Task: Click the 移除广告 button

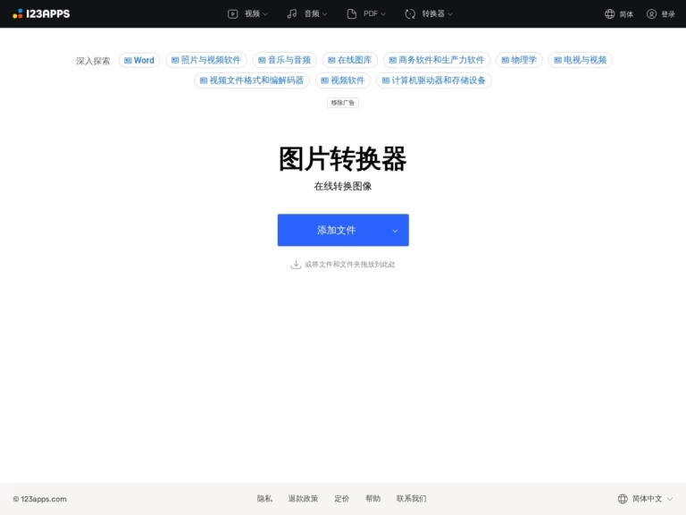Action: click(343, 103)
